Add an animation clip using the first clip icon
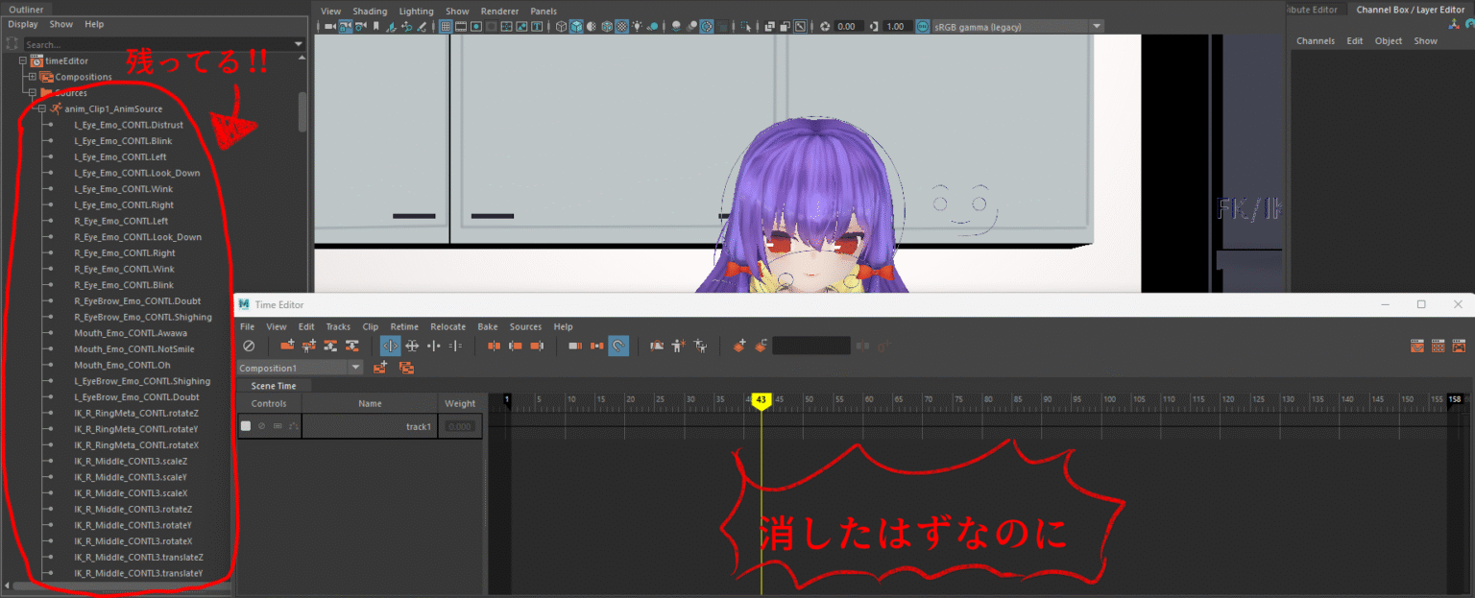This screenshot has height=598, width=1475. (x=287, y=346)
